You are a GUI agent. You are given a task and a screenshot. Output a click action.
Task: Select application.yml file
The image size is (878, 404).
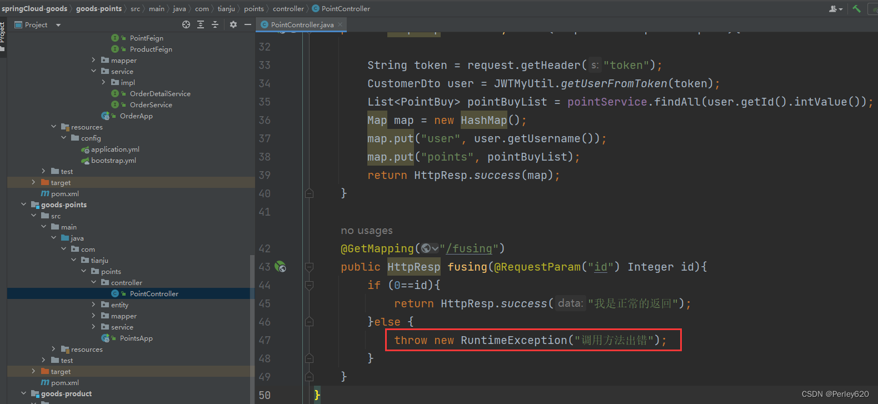115,149
